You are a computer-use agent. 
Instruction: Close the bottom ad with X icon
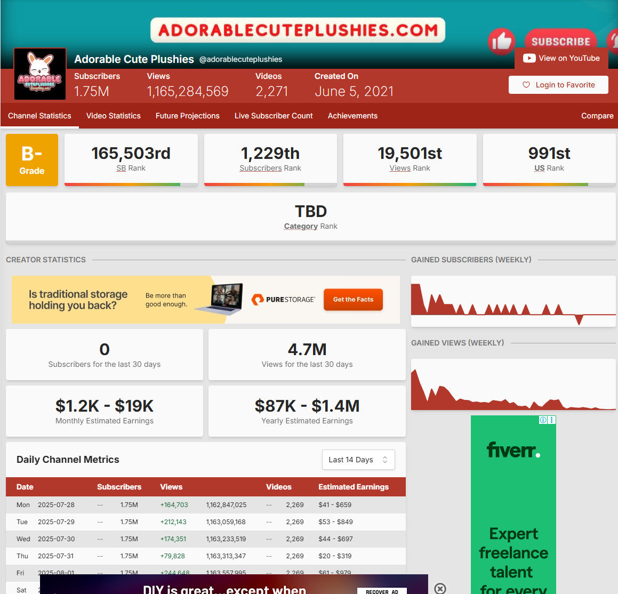point(440,588)
